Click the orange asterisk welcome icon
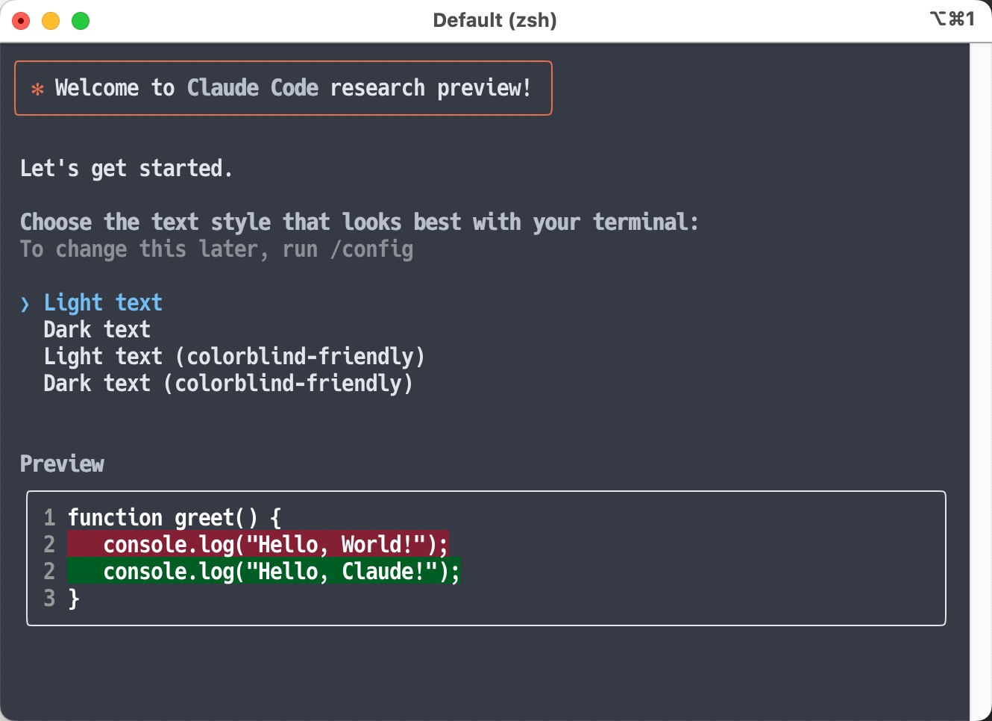The width and height of the screenshot is (992, 721). point(37,88)
